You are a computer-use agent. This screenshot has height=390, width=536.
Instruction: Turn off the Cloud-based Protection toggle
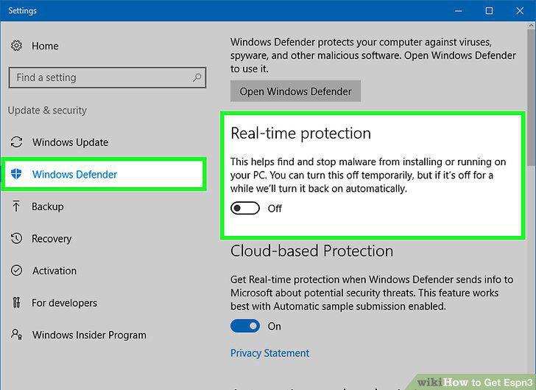click(x=244, y=326)
